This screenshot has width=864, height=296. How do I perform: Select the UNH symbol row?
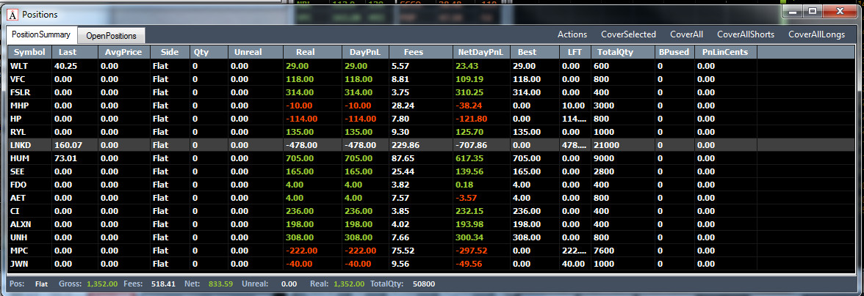[432, 237]
